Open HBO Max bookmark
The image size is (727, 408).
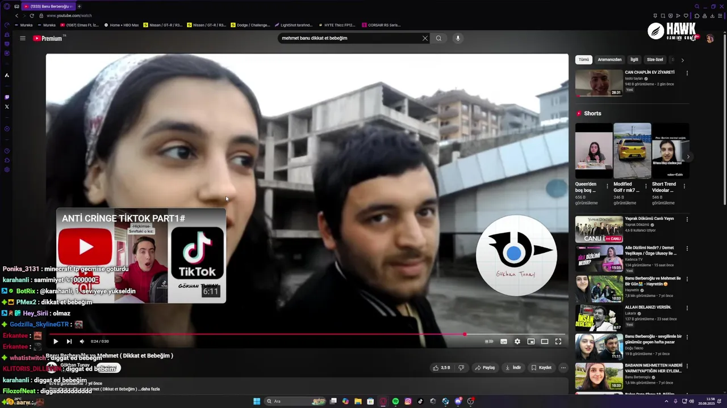point(121,25)
